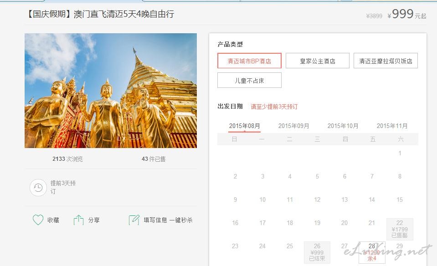Click the 43 件已售 sold count
437x266 pixels.
pos(154,159)
